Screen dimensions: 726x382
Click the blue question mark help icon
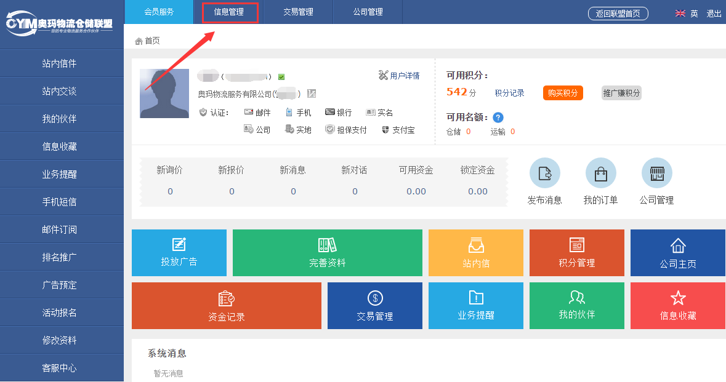point(498,117)
